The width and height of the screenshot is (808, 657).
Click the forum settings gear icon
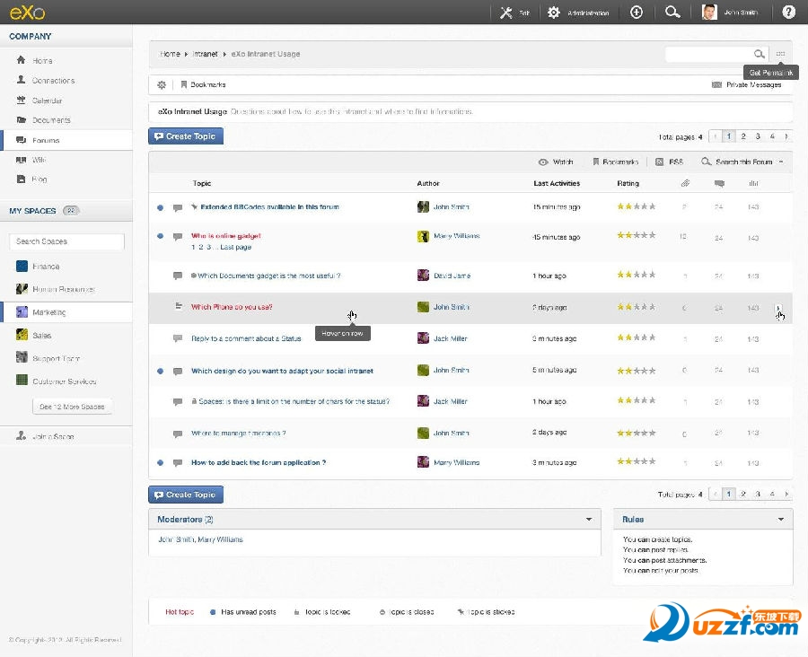[x=162, y=84]
